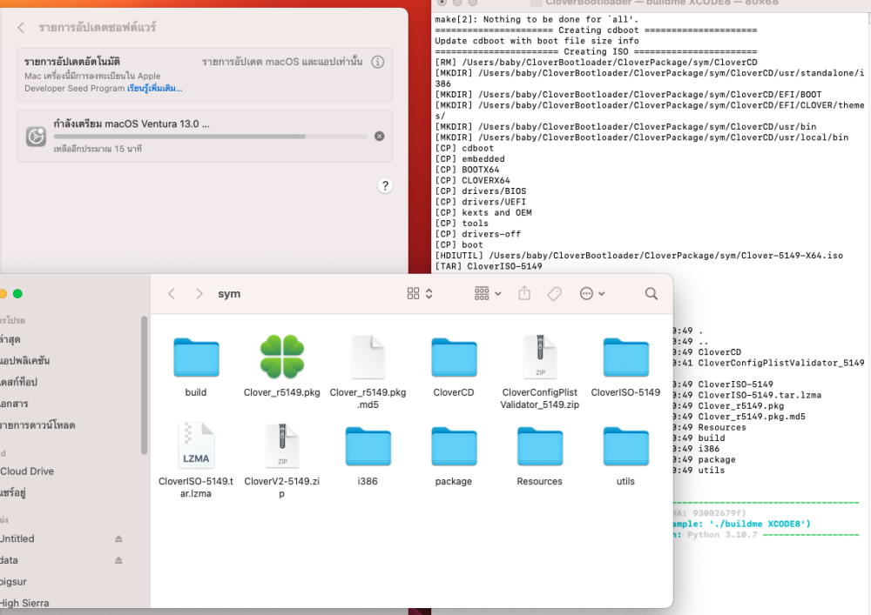Open Documents in Finder sidebar
Image resolution: width=871 pixels, height=615 pixels.
point(15,404)
